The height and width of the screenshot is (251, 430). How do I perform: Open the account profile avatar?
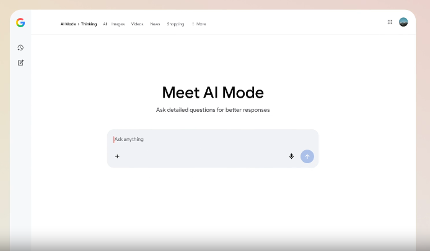(403, 22)
